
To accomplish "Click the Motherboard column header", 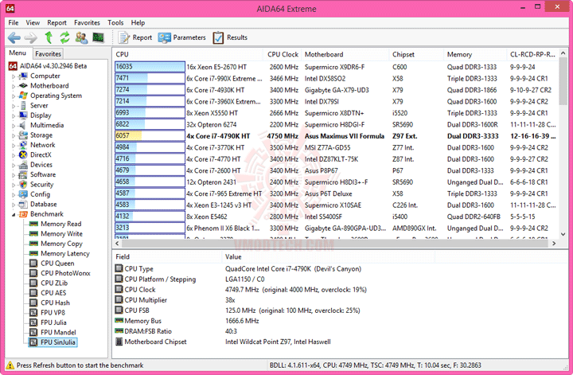I will pos(345,54).
